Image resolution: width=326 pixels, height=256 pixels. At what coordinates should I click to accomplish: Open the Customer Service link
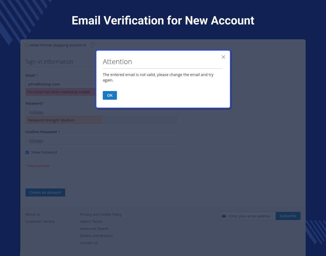point(40,222)
